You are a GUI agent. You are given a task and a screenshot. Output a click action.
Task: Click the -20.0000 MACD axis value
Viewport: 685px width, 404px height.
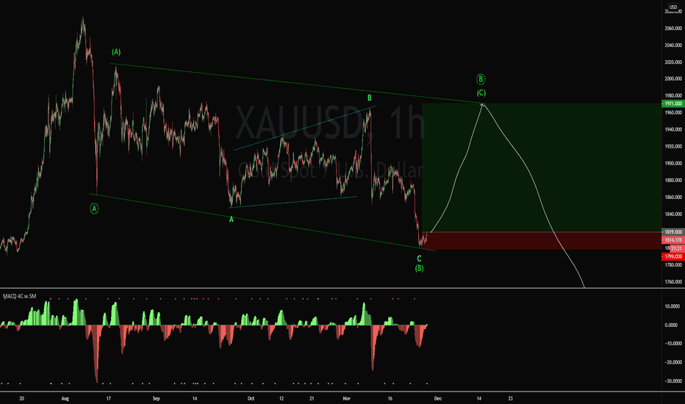(x=673, y=363)
